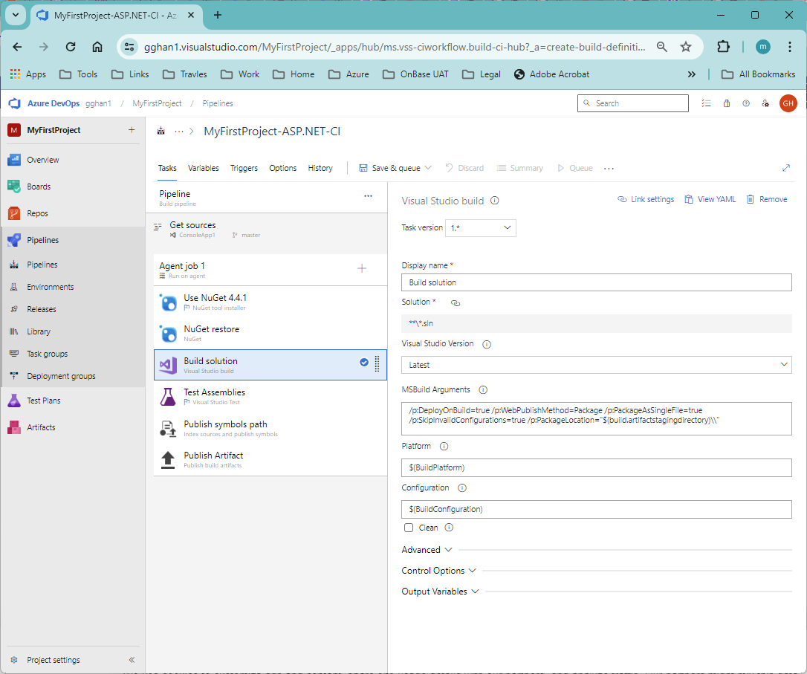807x674 pixels.
Task: Click the link icon beside Solution label
Action: click(456, 303)
